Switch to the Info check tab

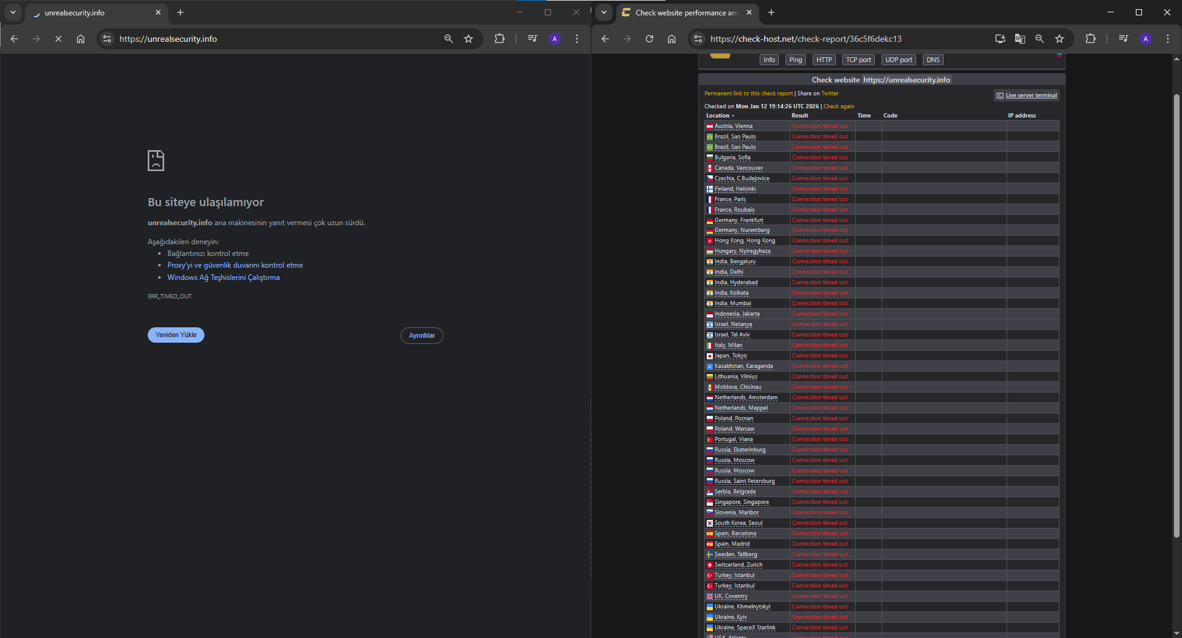click(769, 60)
